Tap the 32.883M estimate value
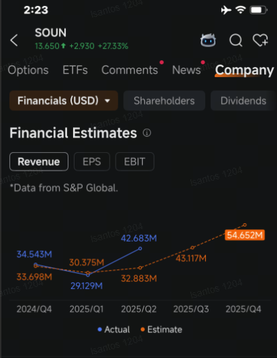 click(139, 279)
